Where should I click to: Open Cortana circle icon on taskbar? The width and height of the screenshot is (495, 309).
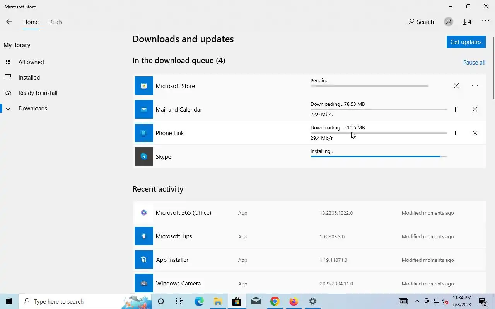pos(161,301)
